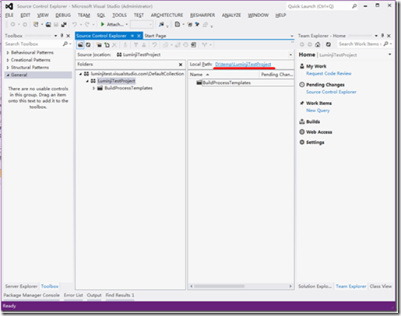Image resolution: width=401 pixels, height=316 pixels.
Task: Click the Pending Changes clock icon
Action: (x=302, y=85)
